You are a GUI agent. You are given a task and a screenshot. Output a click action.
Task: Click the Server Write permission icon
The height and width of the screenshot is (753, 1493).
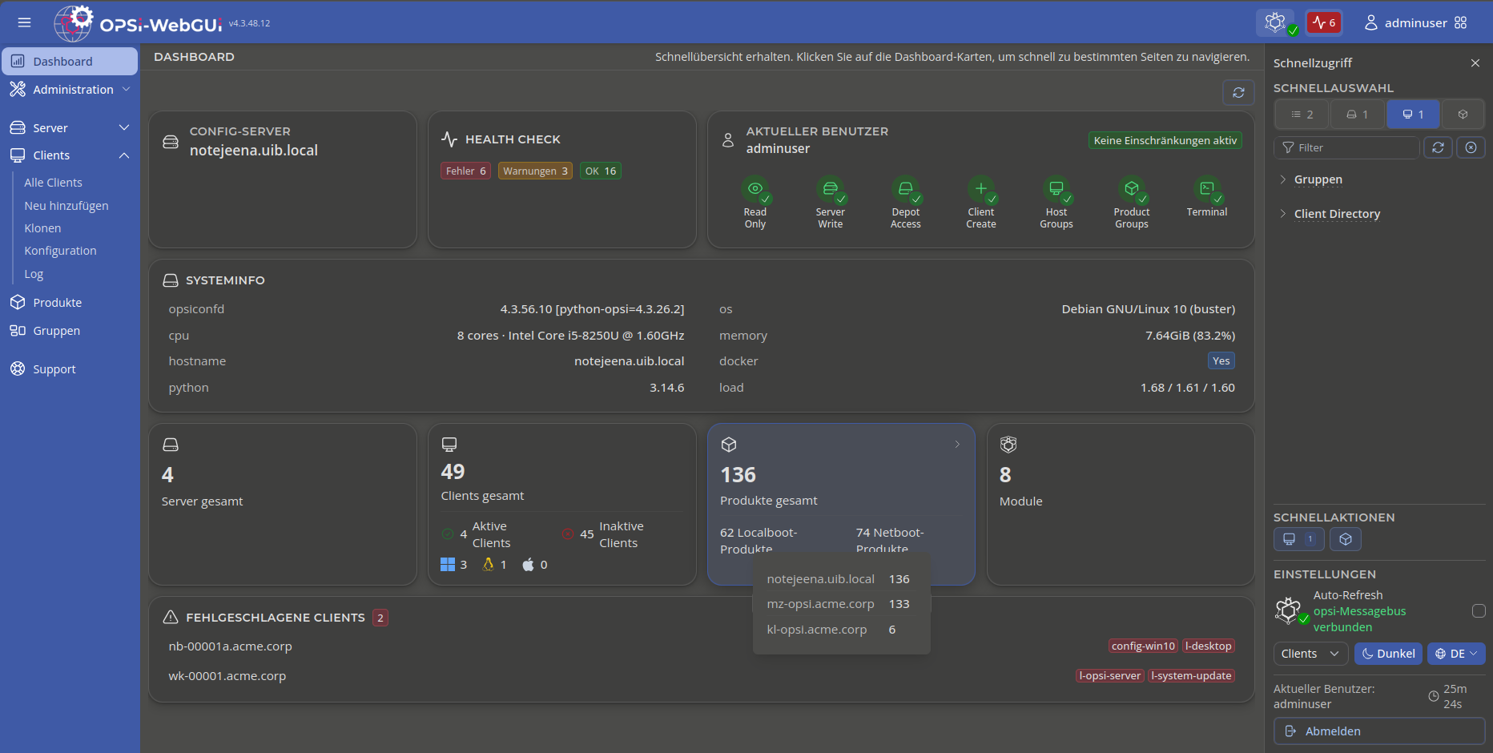(x=830, y=189)
